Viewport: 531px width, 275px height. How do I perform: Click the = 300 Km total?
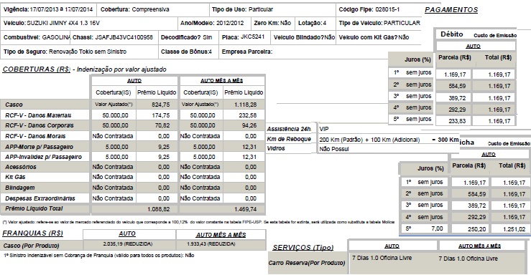(445, 140)
